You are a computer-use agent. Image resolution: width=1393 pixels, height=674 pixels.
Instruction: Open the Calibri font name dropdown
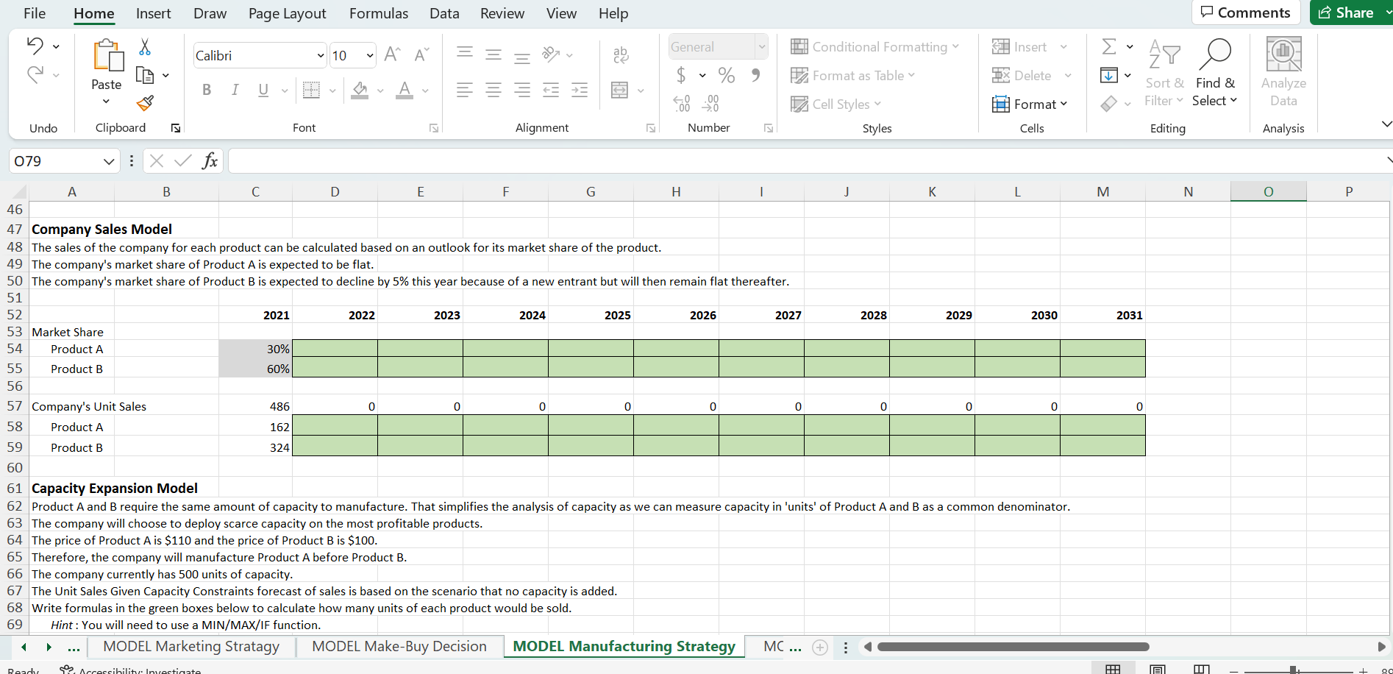[x=320, y=56]
